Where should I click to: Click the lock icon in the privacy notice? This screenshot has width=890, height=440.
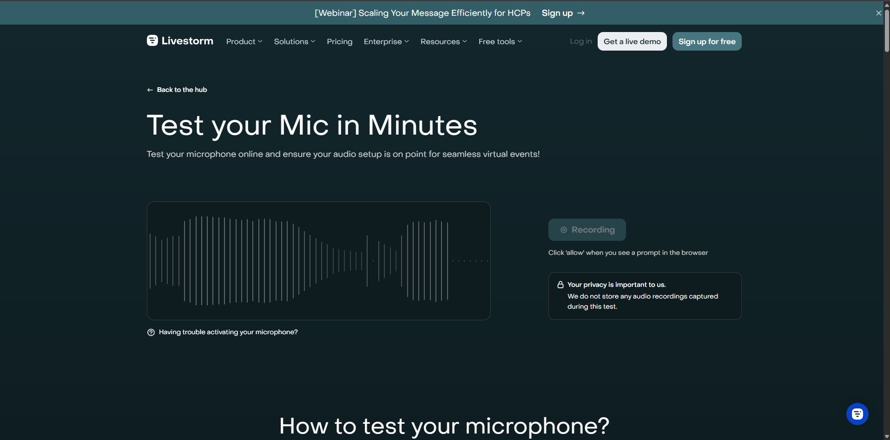(560, 284)
